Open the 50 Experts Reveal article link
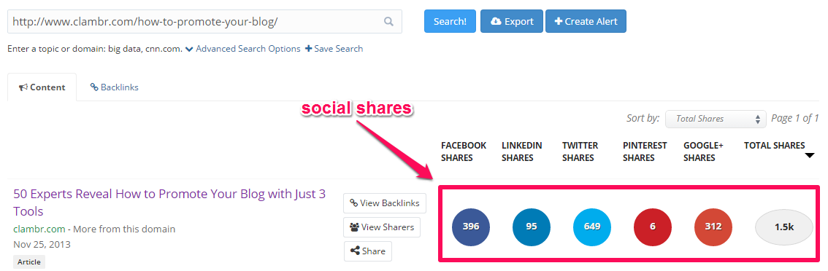 click(x=169, y=203)
